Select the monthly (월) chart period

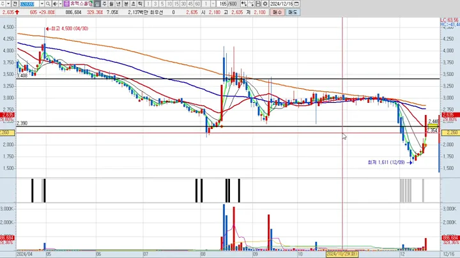pos(111,4)
